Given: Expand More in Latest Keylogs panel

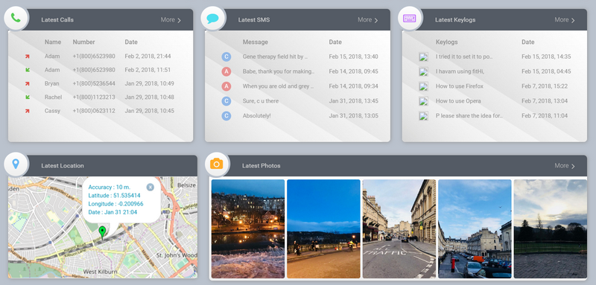Looking at the screenshot, I should pyautogui.click(x=565, y=20).
